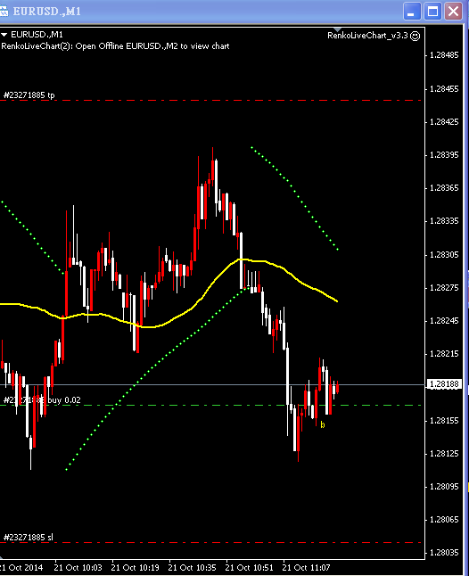
Task: Click price level 1.28395 on the scale
Action: tap(444, 154)
